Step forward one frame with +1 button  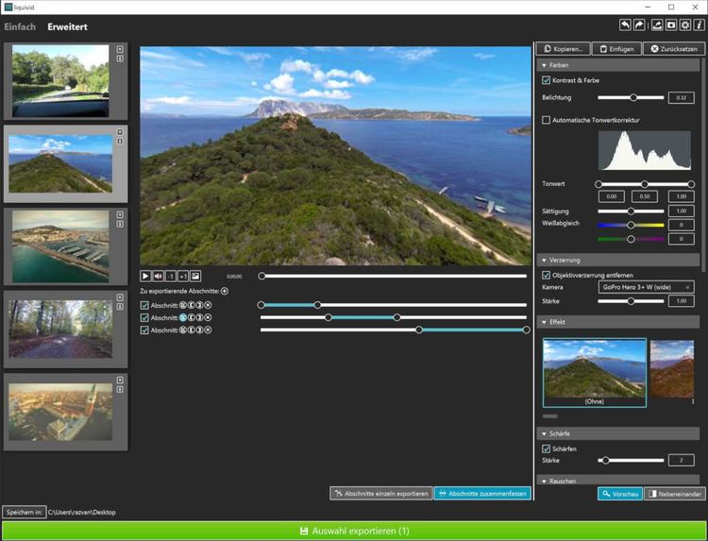click(183, 276)
